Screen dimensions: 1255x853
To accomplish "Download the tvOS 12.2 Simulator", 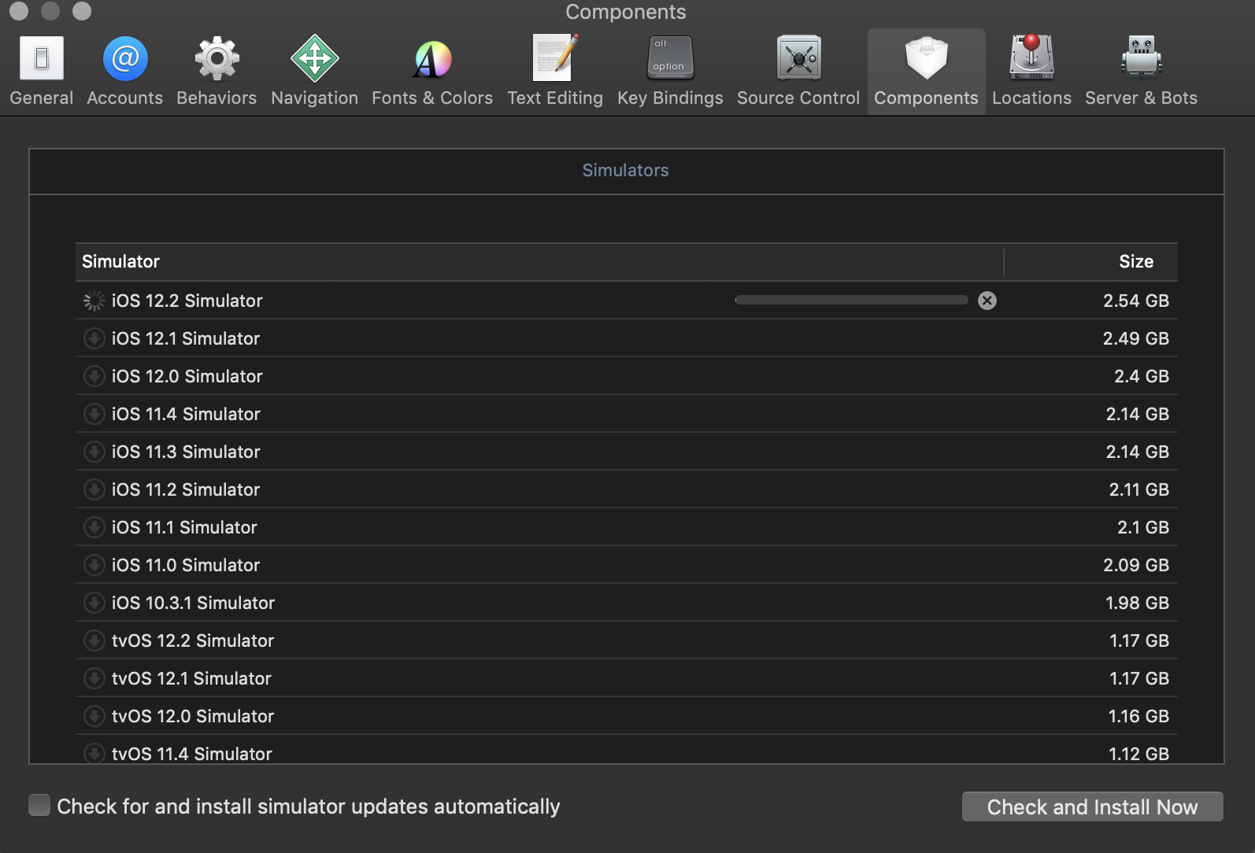I will [x=94, y=641].
